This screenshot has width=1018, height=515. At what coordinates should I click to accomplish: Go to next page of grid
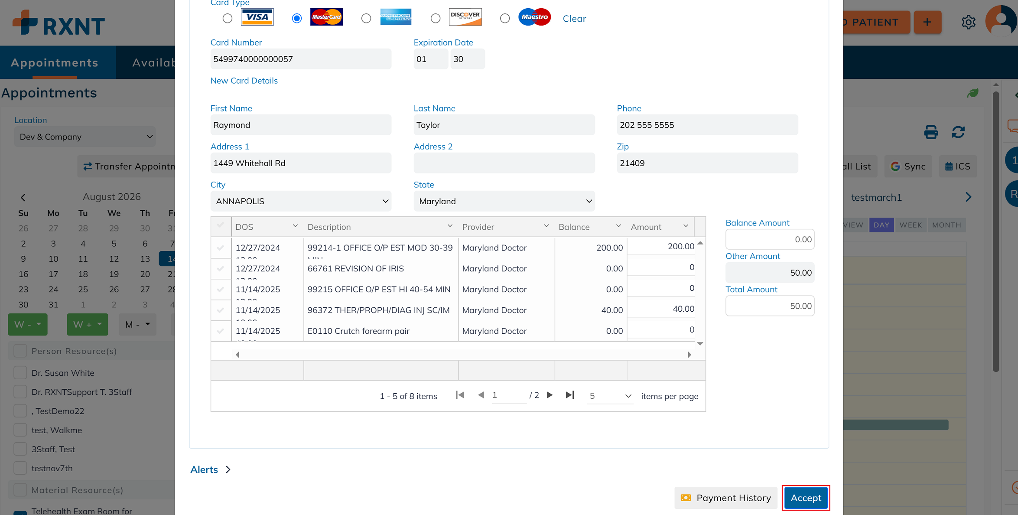pos(550,395)
